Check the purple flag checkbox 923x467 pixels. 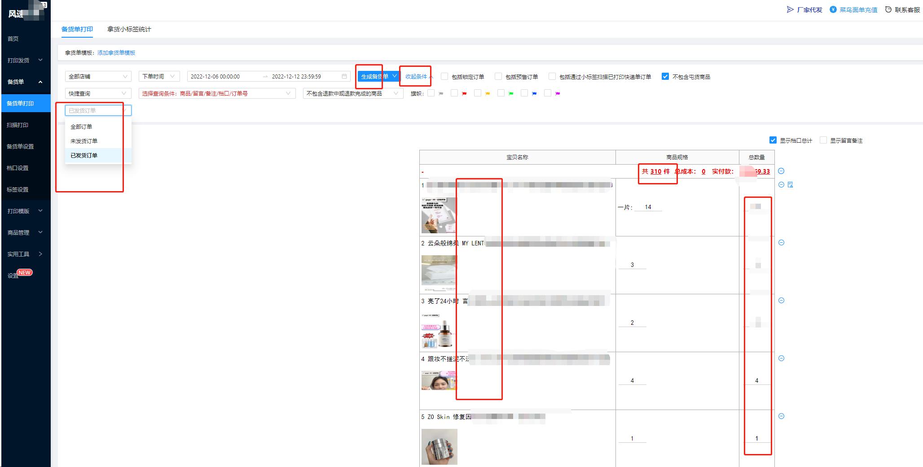(548, 93)
